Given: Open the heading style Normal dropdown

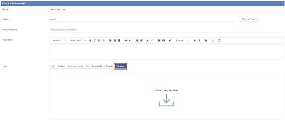Looking at the screenshot, I should (59, 41).
